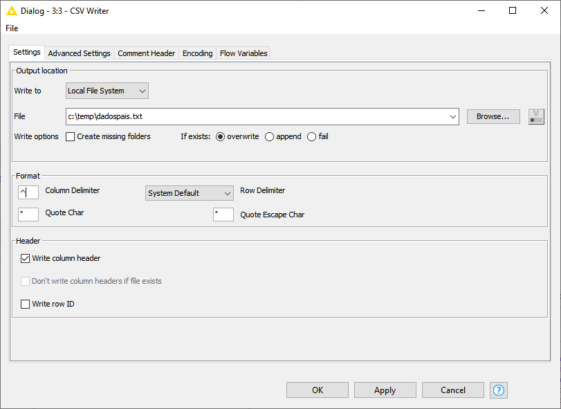Open the Comment Header tab

point(146,53)
